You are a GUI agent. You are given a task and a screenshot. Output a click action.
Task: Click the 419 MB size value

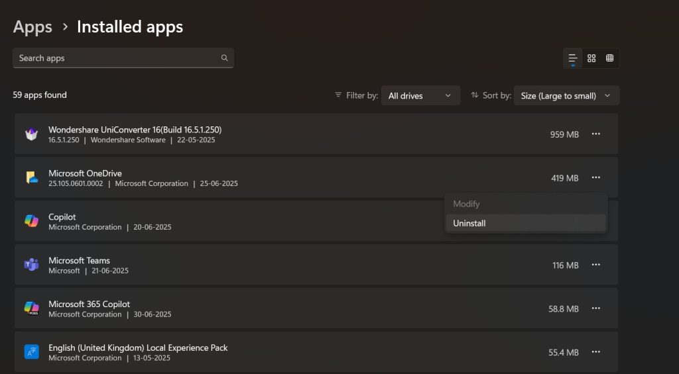(x=565, y=178)
